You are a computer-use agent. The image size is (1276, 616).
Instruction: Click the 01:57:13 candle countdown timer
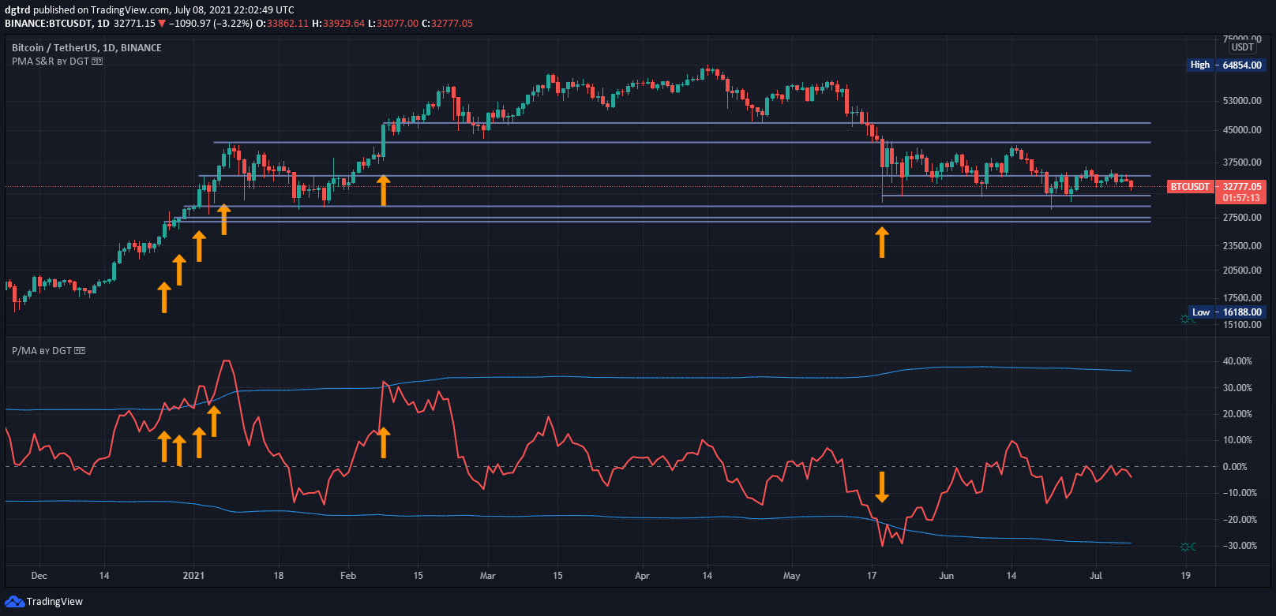1241,198
